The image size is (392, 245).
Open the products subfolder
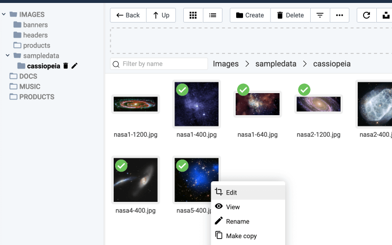(32, 45)
